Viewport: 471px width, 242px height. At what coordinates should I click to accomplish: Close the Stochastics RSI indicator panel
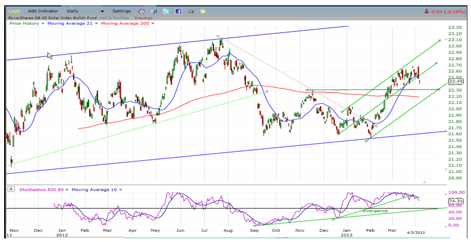11,189
